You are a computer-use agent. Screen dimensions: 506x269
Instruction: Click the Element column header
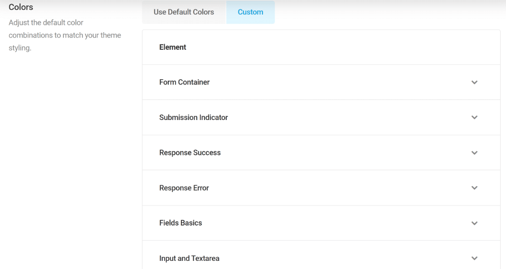click(x=173, y=48)
